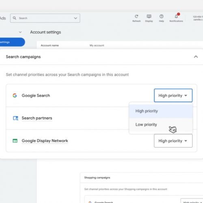The image size is (203, 203).
Task: Click into the Search input field
Action: [45, 18]
